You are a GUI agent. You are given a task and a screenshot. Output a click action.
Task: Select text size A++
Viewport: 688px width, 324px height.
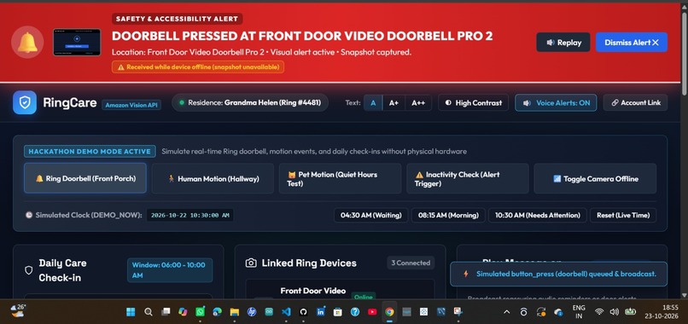point(417,102)
